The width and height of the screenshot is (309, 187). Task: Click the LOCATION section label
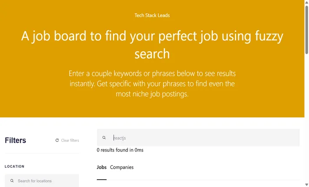[14, 166]
